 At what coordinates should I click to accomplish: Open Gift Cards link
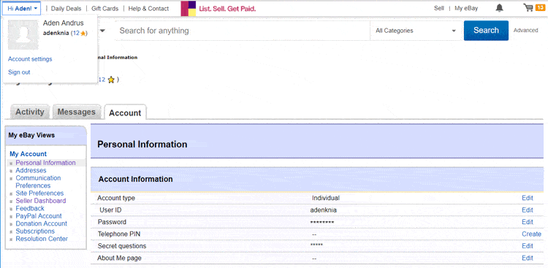point(104,8)
